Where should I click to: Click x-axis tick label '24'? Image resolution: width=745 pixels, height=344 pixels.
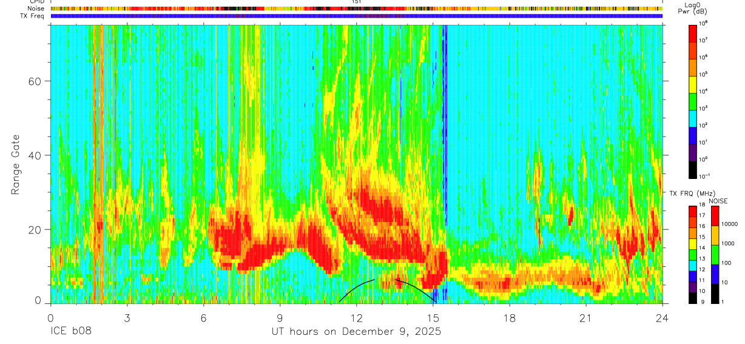(662, 318)
